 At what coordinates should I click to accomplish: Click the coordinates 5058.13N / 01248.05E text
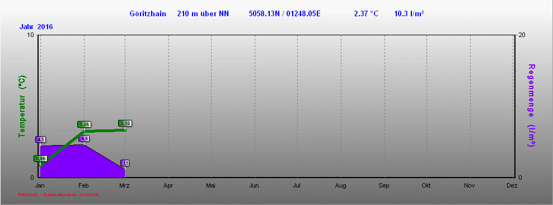284,14
